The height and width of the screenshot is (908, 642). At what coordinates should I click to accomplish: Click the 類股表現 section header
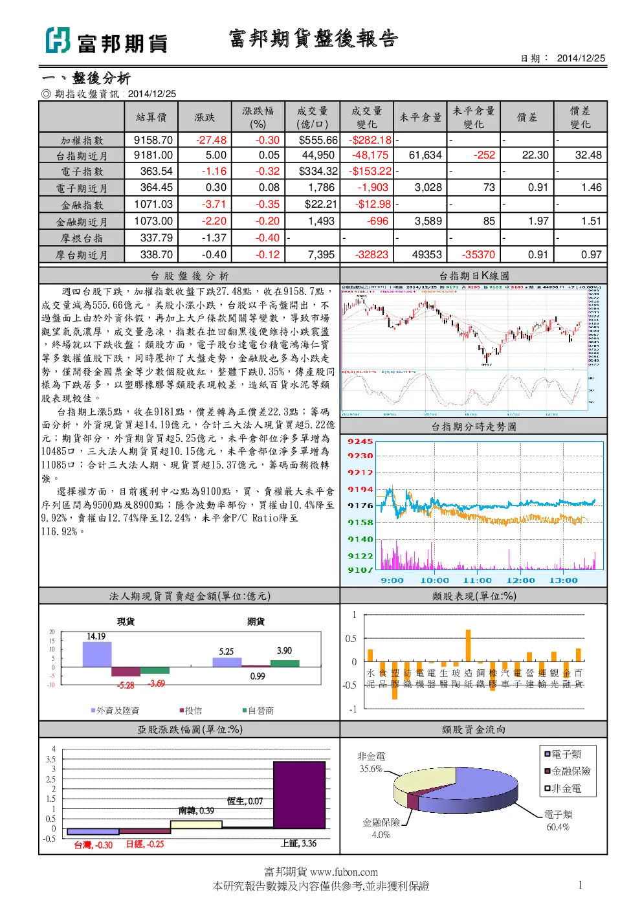tap(474, 596)
